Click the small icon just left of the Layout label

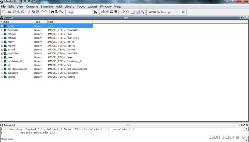click(x=143, y=12)
